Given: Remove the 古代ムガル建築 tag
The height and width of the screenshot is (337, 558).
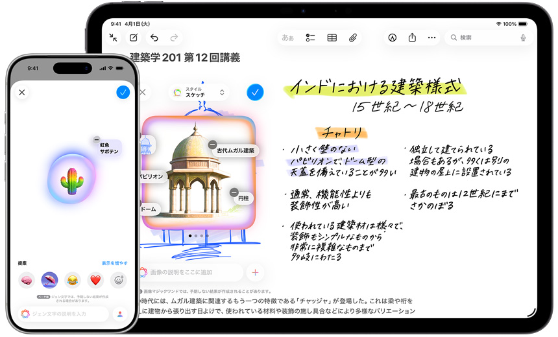Looking at the screenshot, I should [213, 145].
